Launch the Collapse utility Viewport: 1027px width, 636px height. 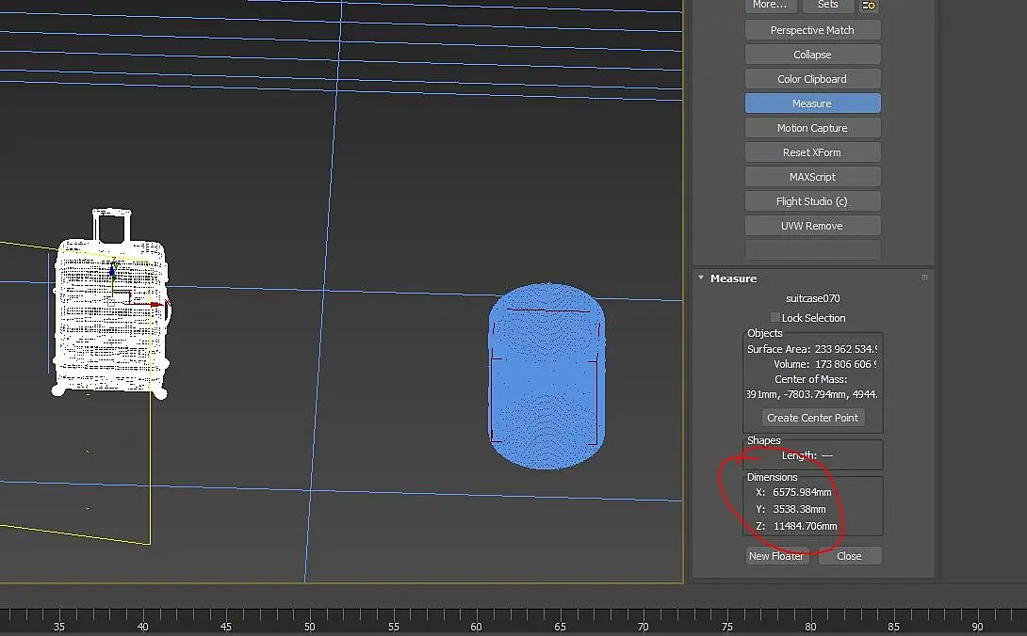812,55
